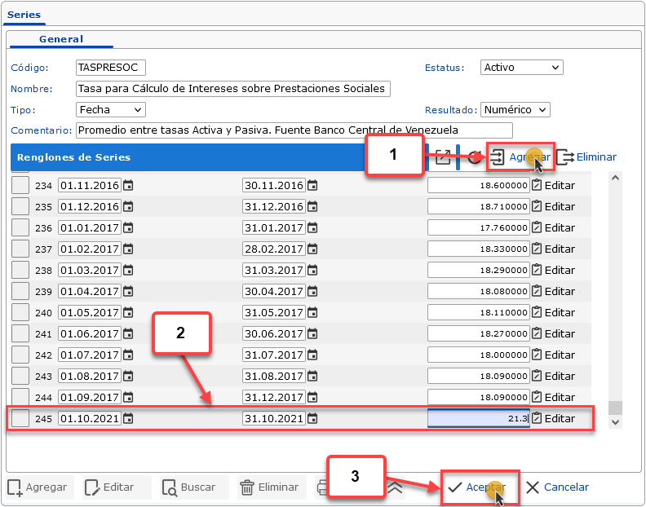The width and height of the screenshot is (646, 507).
Task: Click the value field 18.000000 on row 242
Action: click(x=479, y=355)
